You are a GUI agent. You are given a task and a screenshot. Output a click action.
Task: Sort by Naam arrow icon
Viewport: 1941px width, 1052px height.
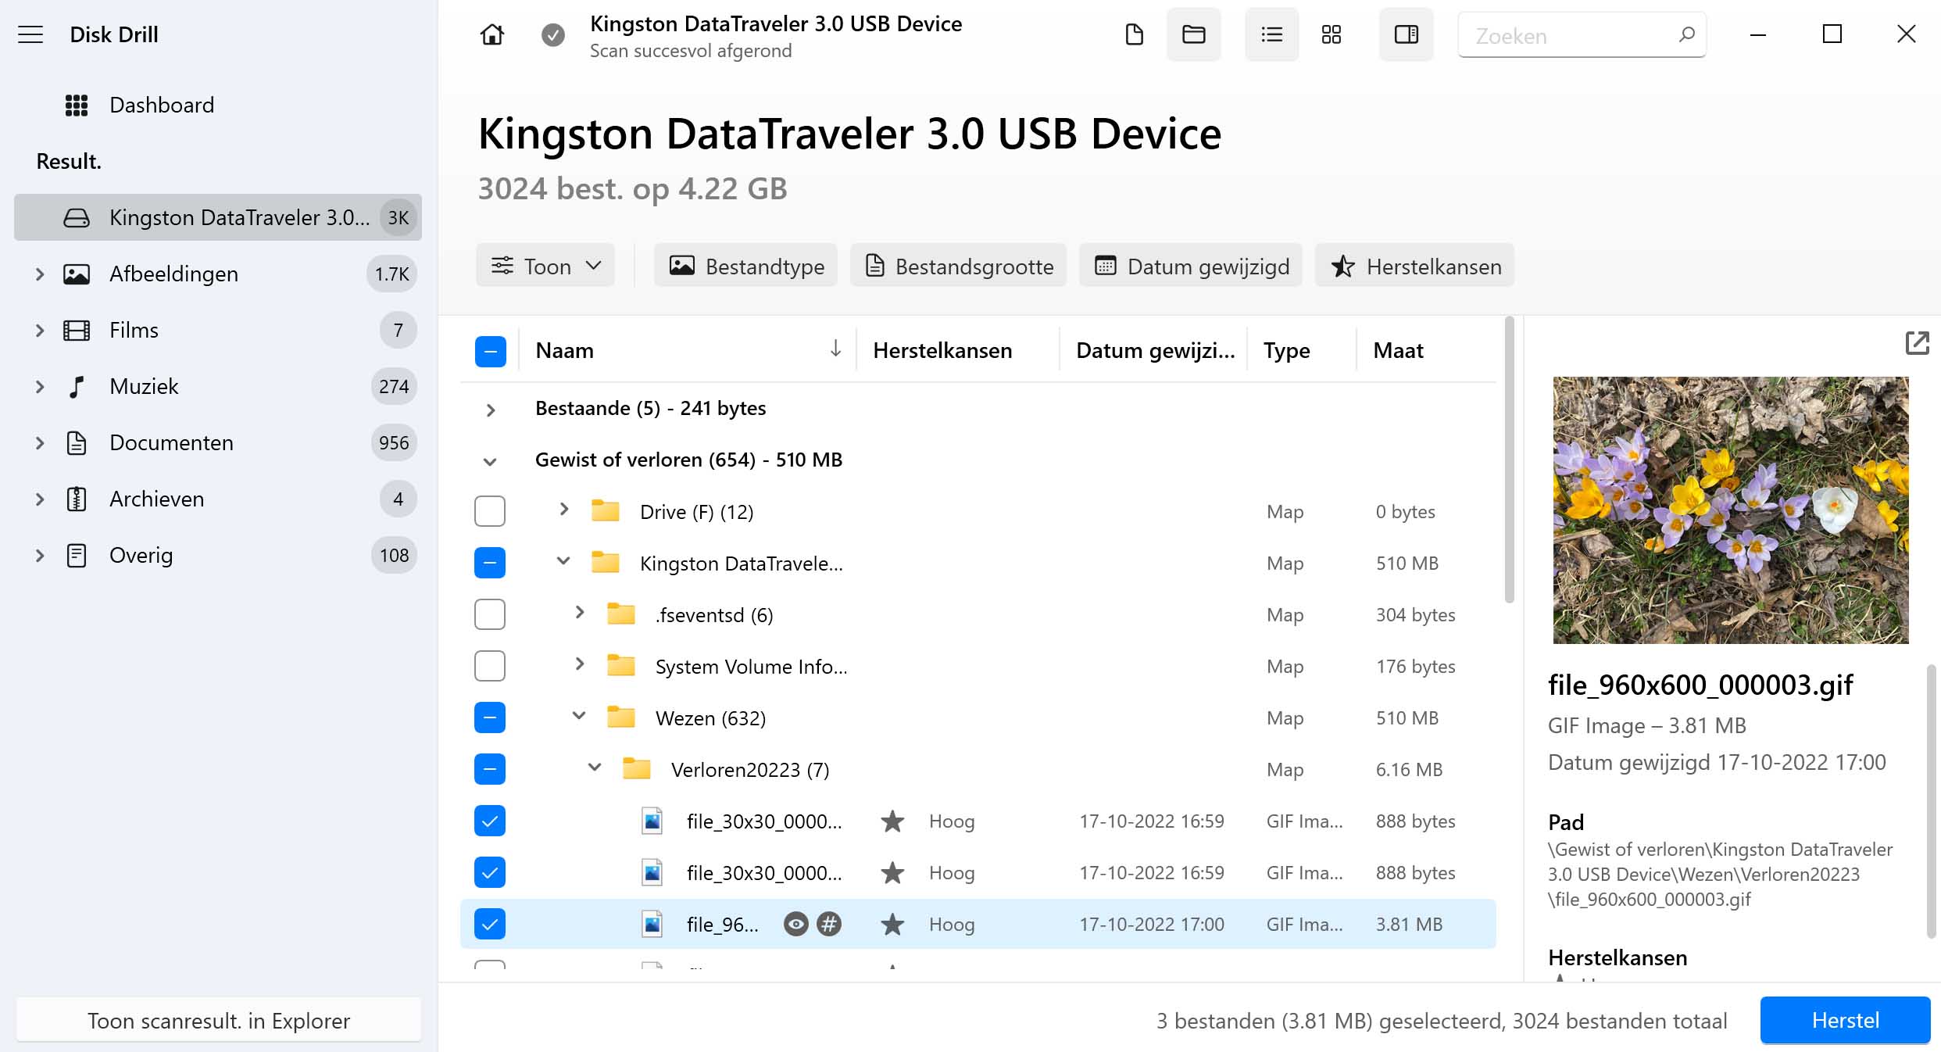(835, 349)
